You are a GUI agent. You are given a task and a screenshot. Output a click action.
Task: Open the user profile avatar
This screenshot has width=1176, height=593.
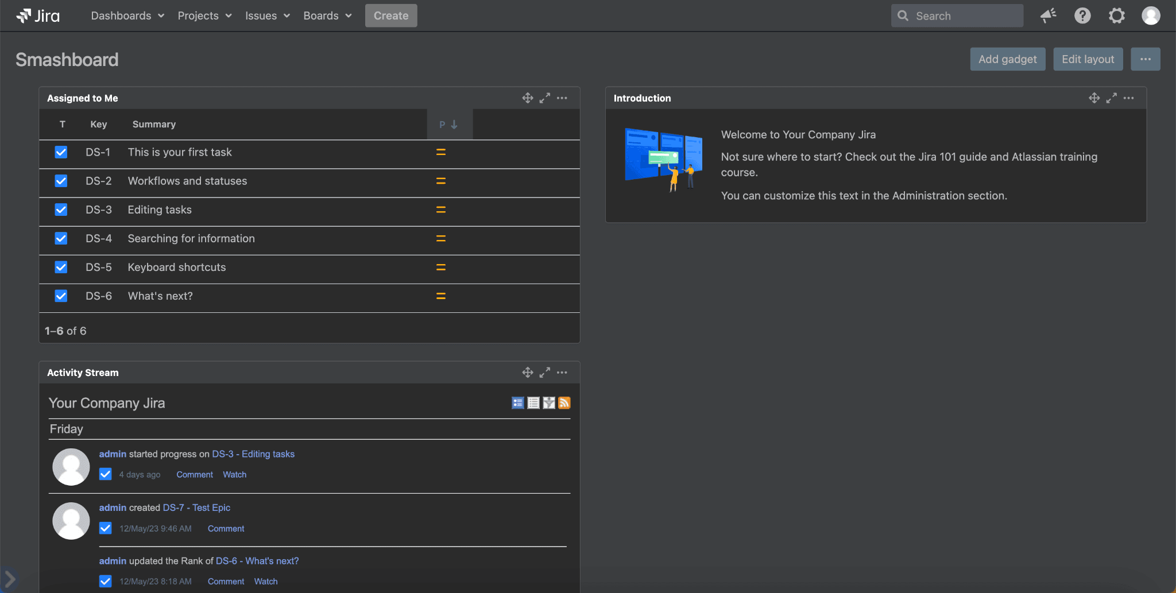1150,15
